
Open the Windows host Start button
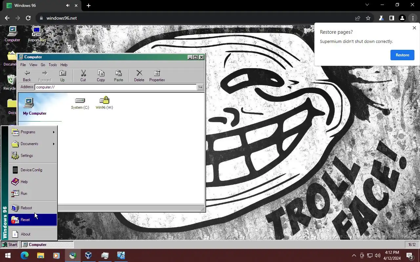coord(8,255)
